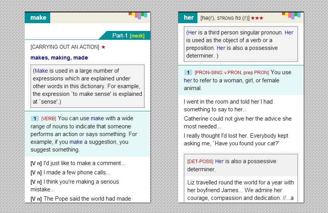Image resolution: width=328 pixels, height=213 pixels.
Task: Click example 'I went in the room and told her'
Action: click(228, 106)
